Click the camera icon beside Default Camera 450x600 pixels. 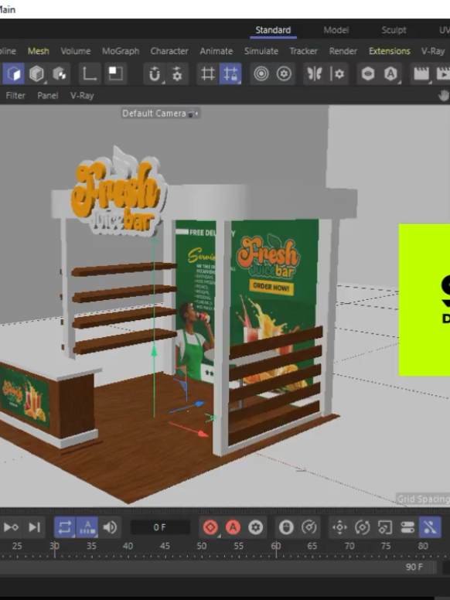[x=193, y=114]
